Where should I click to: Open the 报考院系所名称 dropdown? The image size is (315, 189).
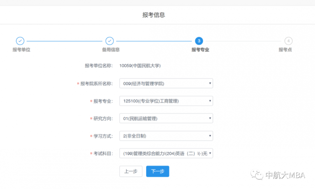tap(166, 83)
